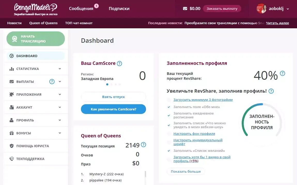297x185 pixels.
Task: Go to Новости menu item
Action: pos(14,23)
